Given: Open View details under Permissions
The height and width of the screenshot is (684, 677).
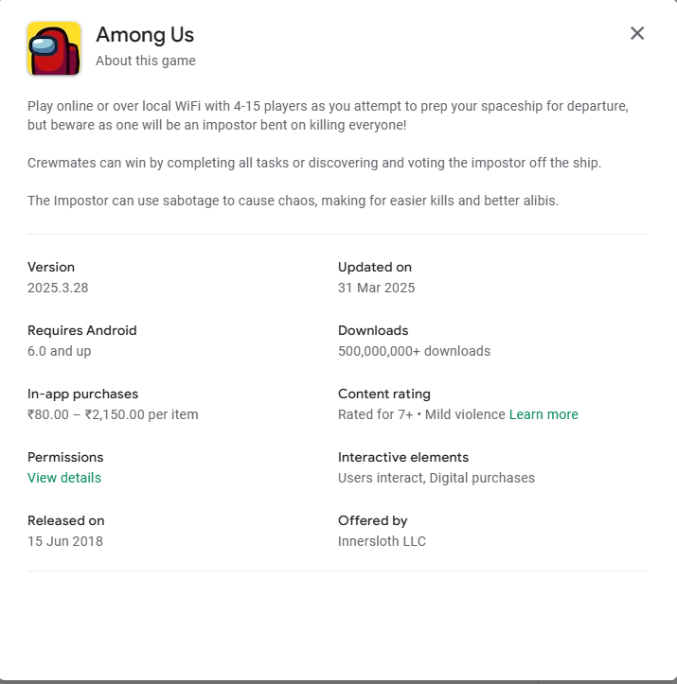Looking at the screenshot, I should click(x=64, y=478).
